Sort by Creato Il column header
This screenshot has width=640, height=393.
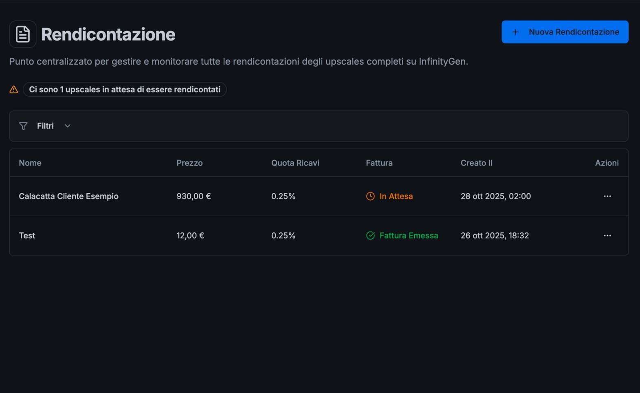pos(476,163)
